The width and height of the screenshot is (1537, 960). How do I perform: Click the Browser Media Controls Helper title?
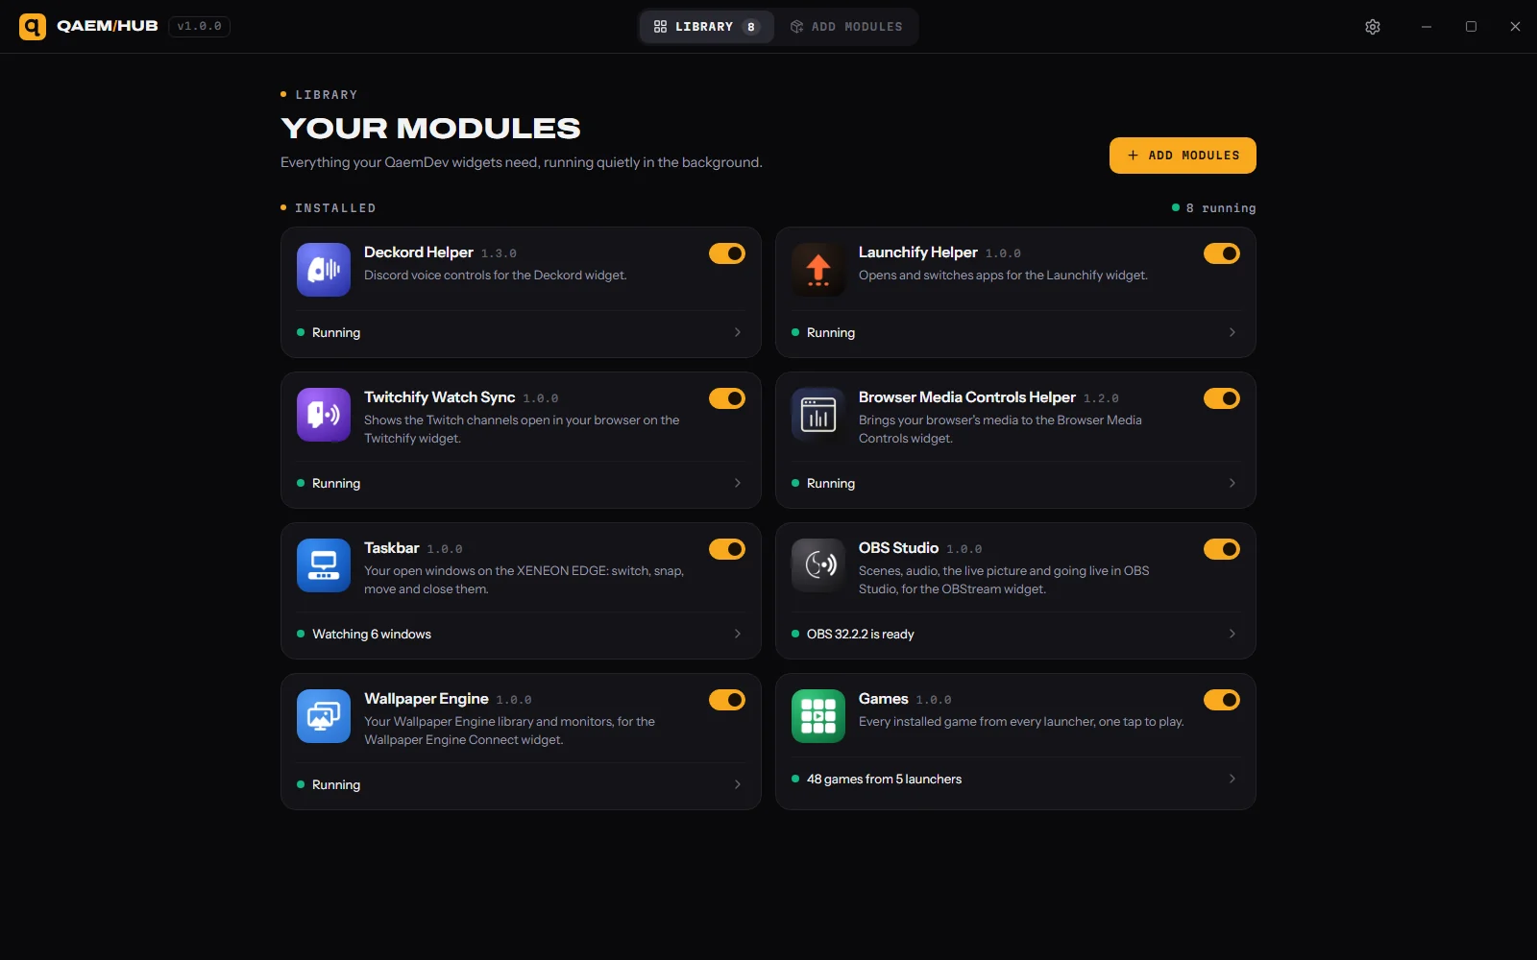pyautogui.click(x=967, y=397)
